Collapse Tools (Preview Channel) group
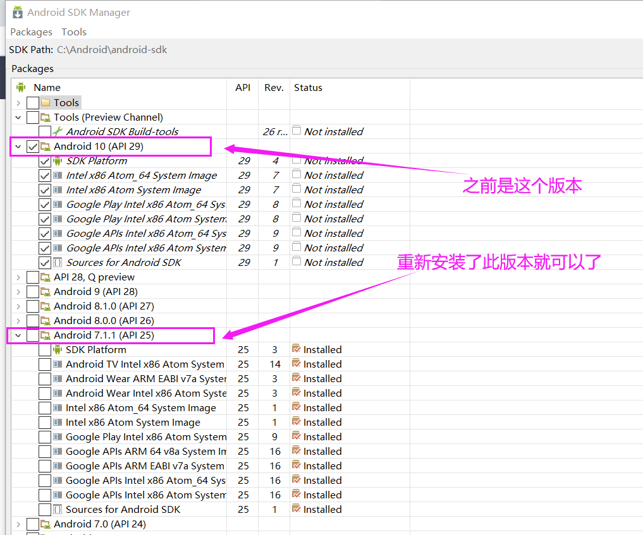The width and height of the screenshot is (643, 535). 18,117
